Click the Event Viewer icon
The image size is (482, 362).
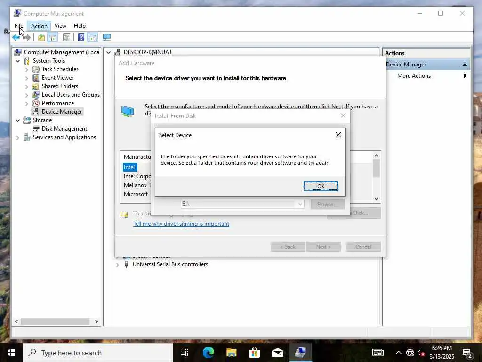(x=36, y=78)
